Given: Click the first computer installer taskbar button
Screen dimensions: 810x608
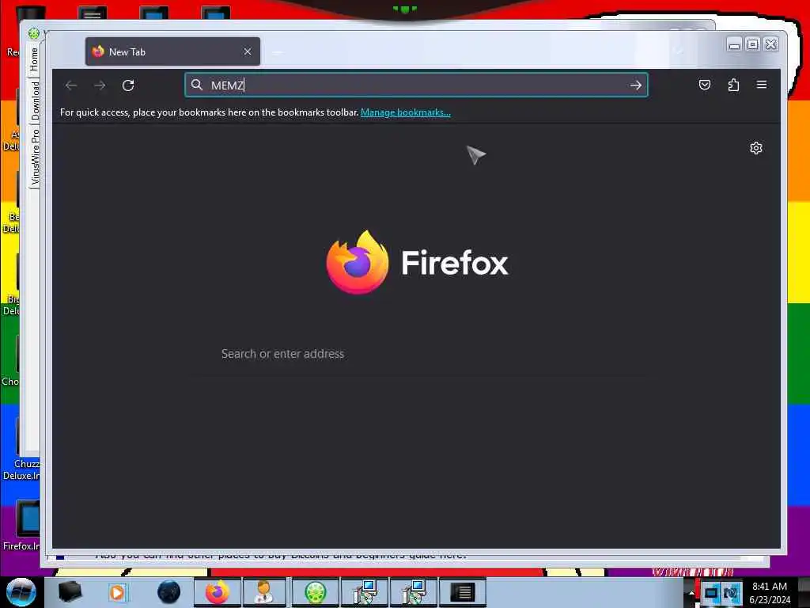Looking at the screenshot, I should click(365, 592).
